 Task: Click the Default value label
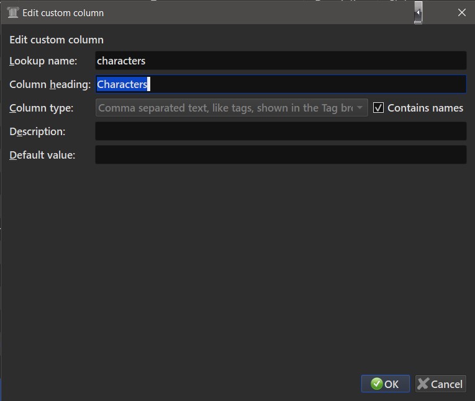coord(42,155)
